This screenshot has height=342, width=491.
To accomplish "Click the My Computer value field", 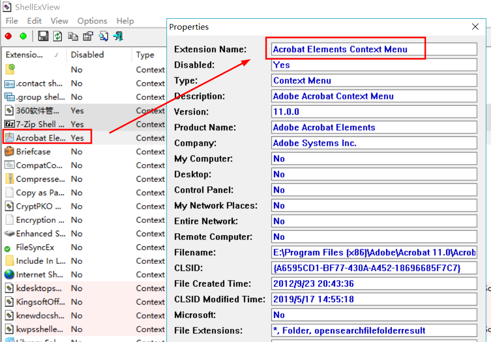I will (x=374, y=159).
